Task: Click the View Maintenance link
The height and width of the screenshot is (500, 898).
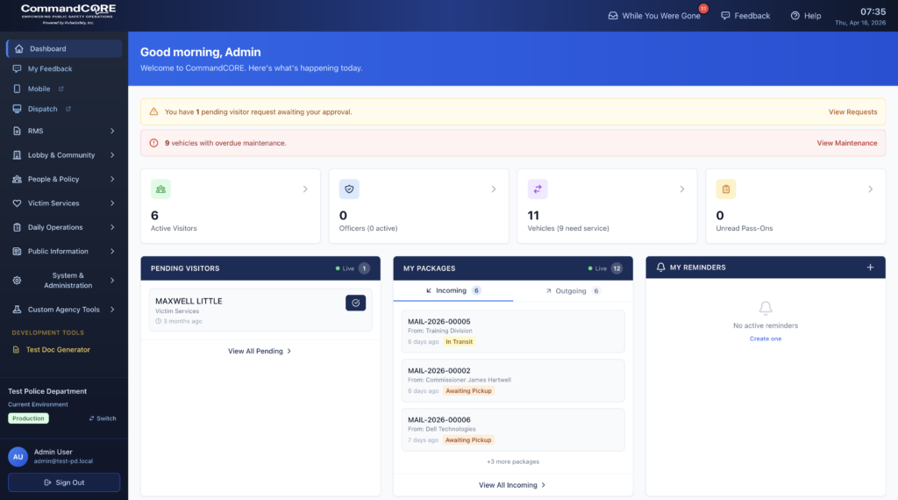Action: coord(846,143)
